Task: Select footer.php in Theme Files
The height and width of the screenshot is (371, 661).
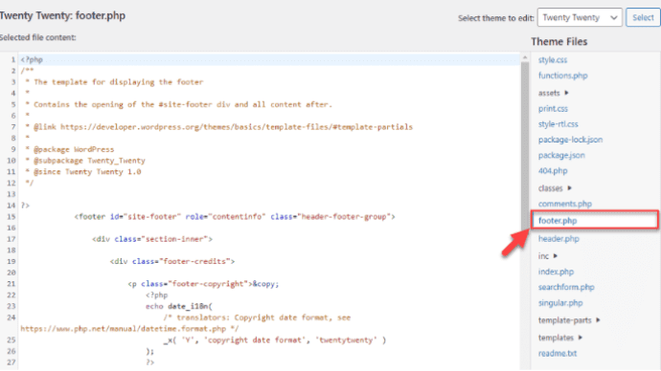Action: 594,221
